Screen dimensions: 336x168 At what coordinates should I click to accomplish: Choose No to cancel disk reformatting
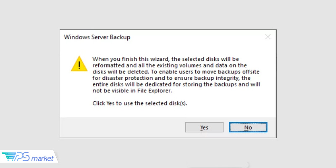click(248, 128)
